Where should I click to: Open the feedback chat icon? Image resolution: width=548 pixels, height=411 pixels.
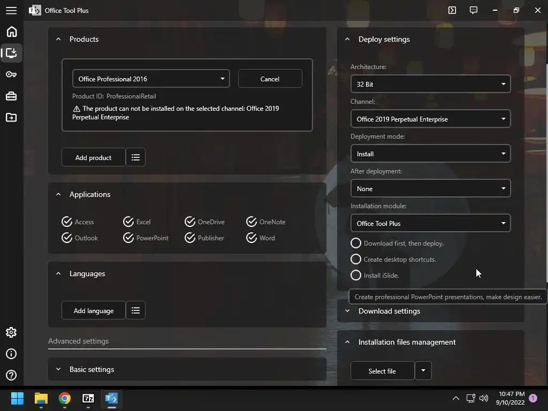coord(474,10)
